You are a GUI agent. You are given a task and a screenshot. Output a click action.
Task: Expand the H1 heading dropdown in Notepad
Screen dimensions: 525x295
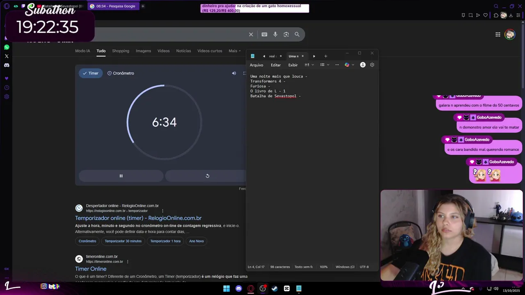click(309, 65)
